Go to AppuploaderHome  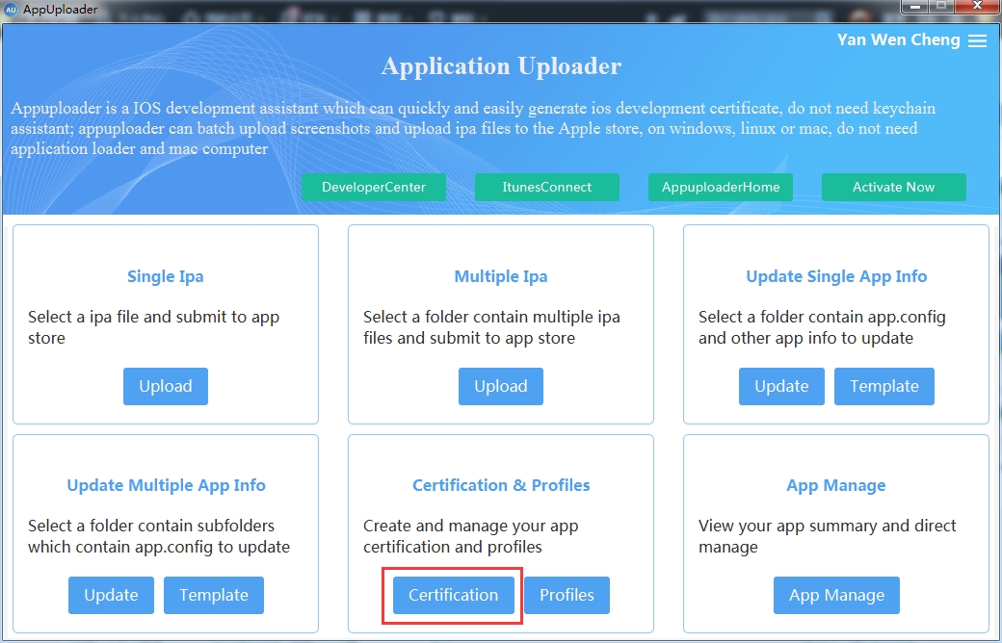point(721,187)
